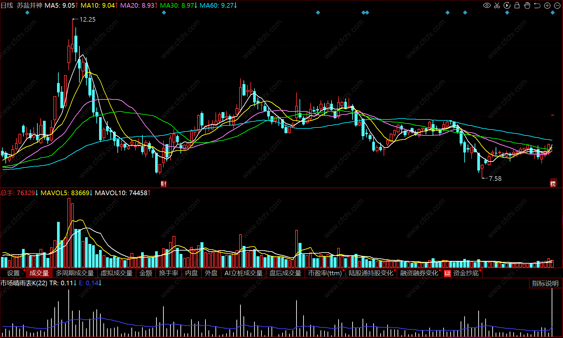The height and width of the screenshot is (338, 563).
Task: Click the scissors icon in the chart toolbar
Action: tap(497, 5)
